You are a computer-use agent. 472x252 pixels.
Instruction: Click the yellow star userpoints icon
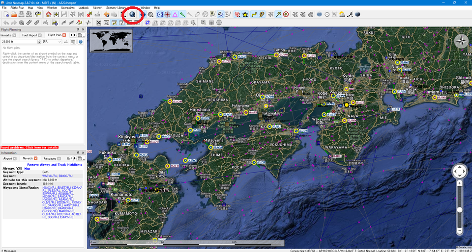[245, 15]
